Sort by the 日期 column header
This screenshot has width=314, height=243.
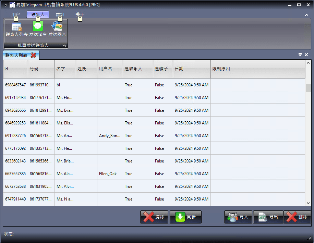192,69
